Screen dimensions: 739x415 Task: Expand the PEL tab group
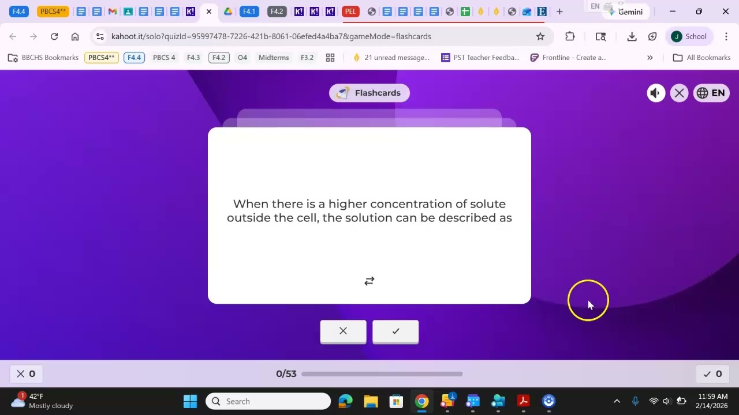pyautogui.click(x=350, y=12)
